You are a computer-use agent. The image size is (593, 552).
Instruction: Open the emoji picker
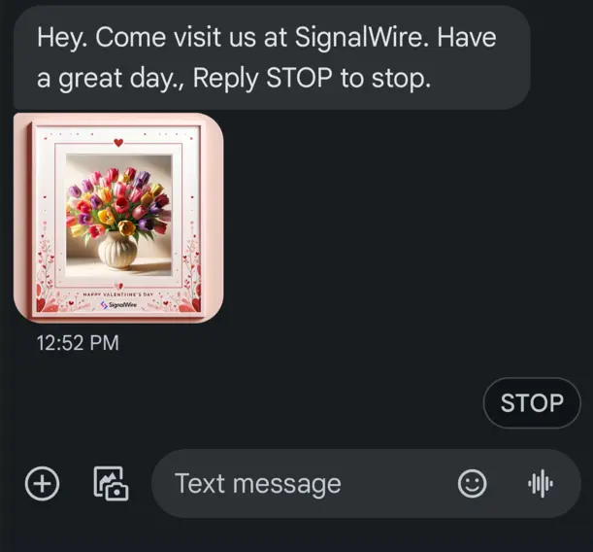tap(472, 483)
